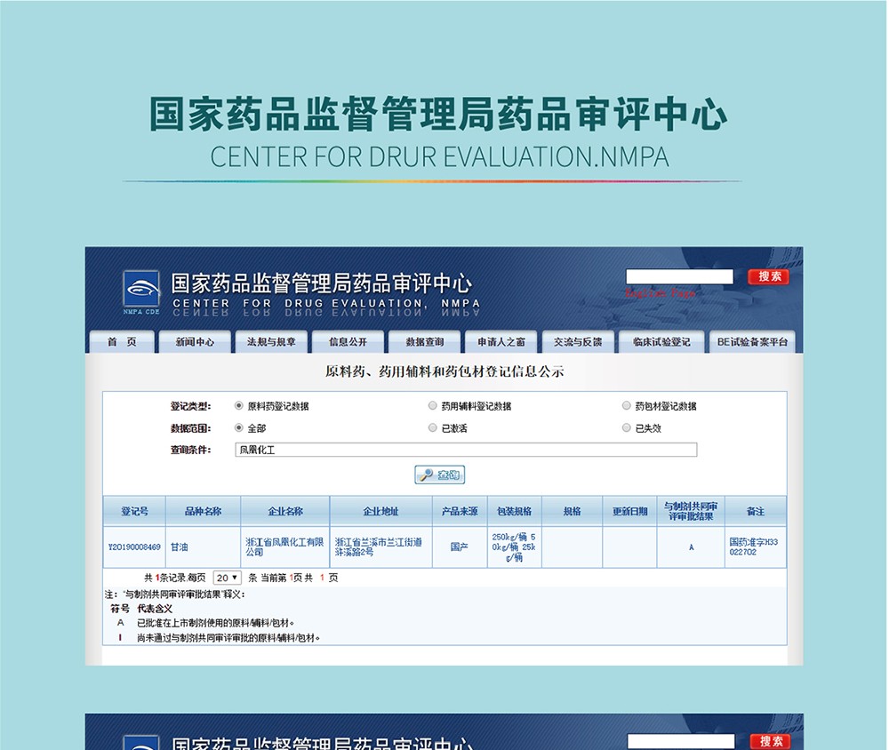This screenshot has width=889, height=750.
Task: Open the 申请人之窗 tab
Action: tap(501, 342)
